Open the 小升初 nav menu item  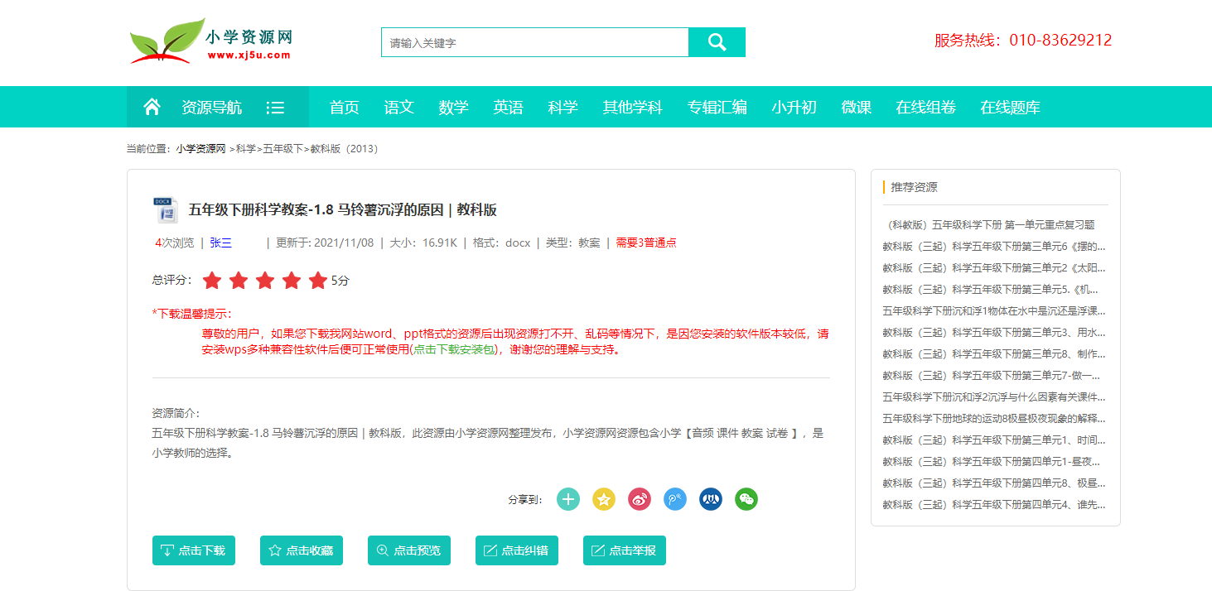pyautogui.click(x=794, y=108)
